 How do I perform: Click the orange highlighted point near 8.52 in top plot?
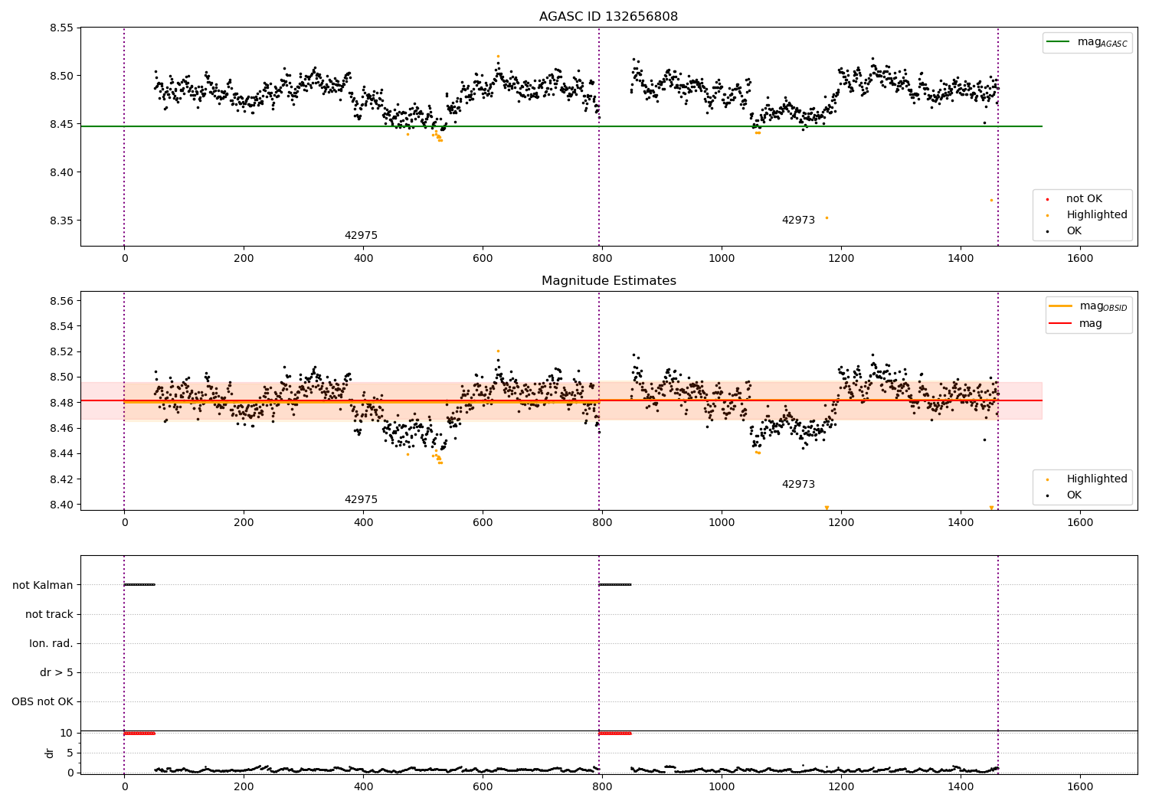(x=498, y=56)
